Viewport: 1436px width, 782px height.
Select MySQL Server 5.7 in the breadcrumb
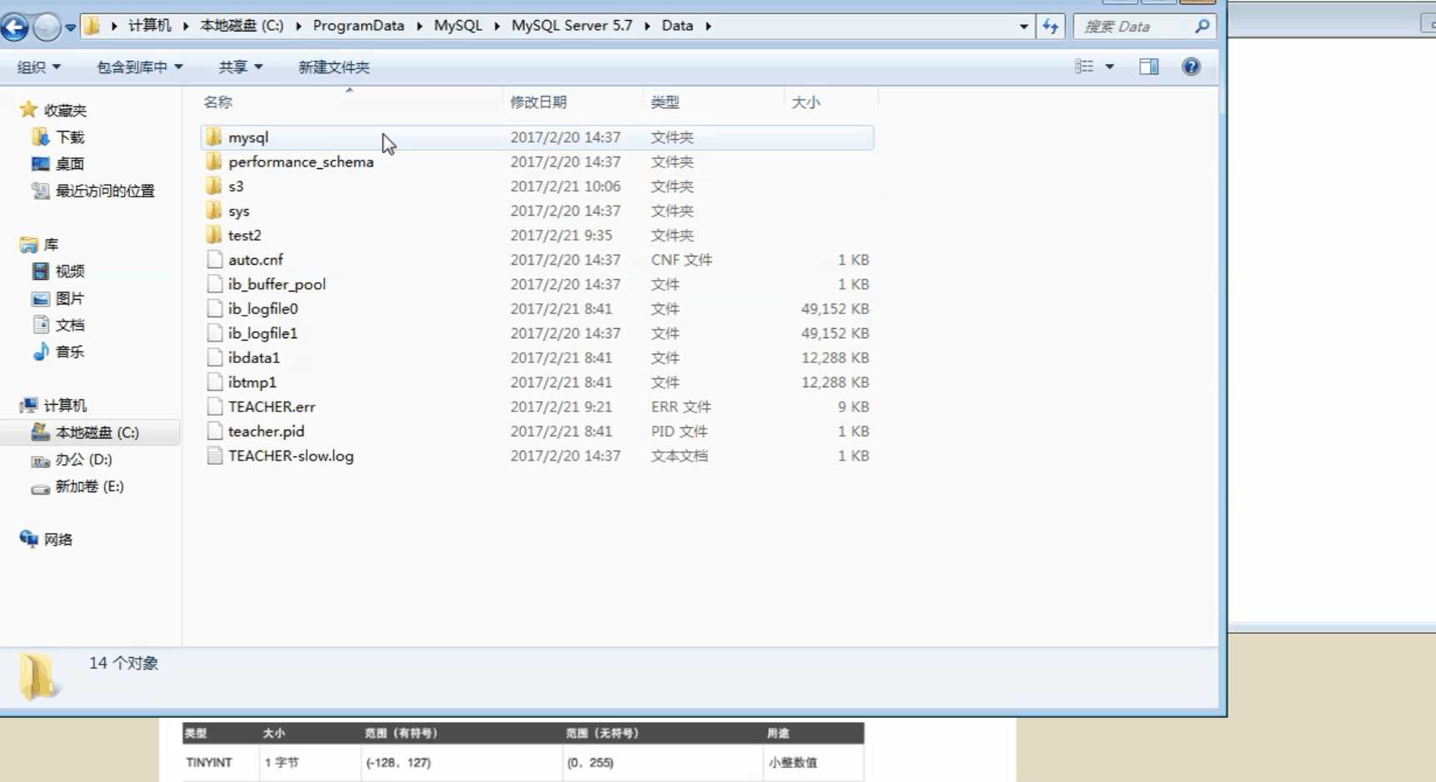tap(572, 26)
